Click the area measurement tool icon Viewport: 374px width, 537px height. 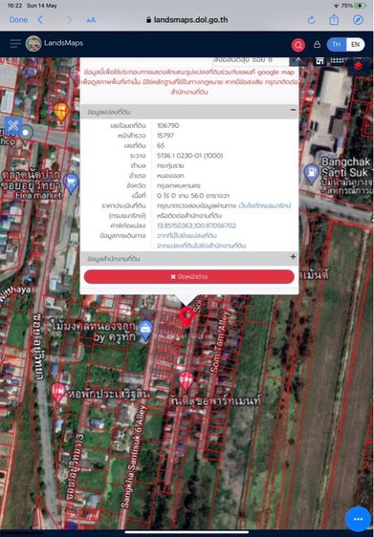coord(319,61)
